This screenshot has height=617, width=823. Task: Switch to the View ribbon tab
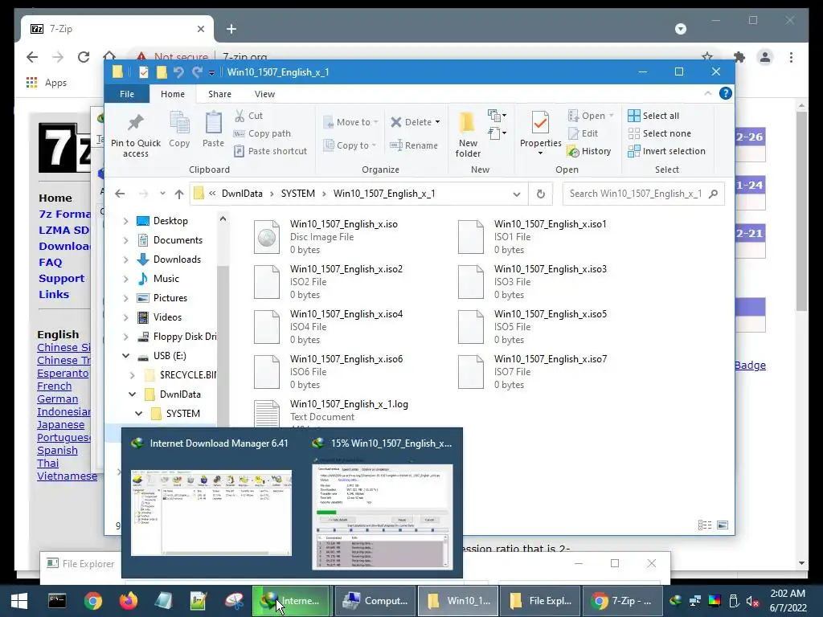pyautogui.click(x=264, y=94)
